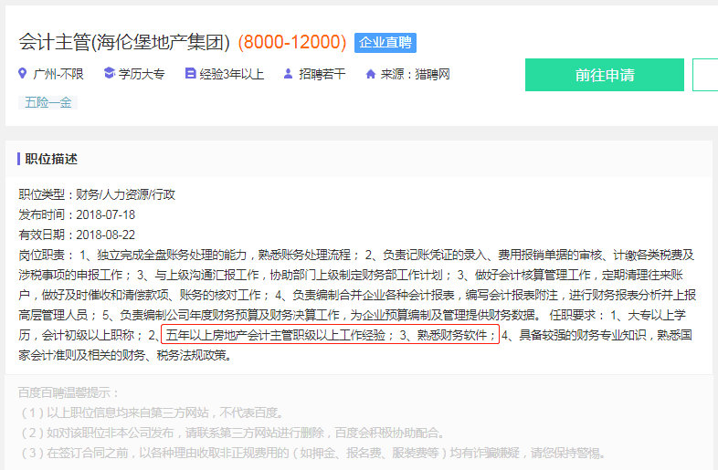Click the location pin icon beside 广州-不限
Viewport: 718px width, 470px height.
23,74
